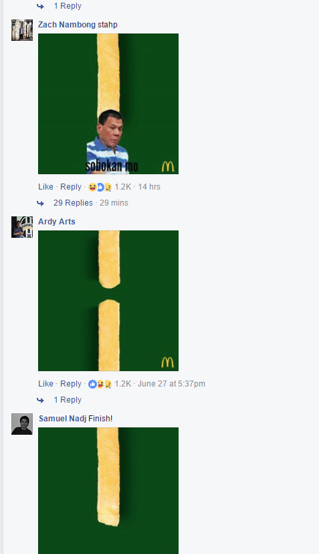Viewport: 319px width, 554px height.
Task: Open the broken fry image by Ardy Arts
Action: point(108,301)
